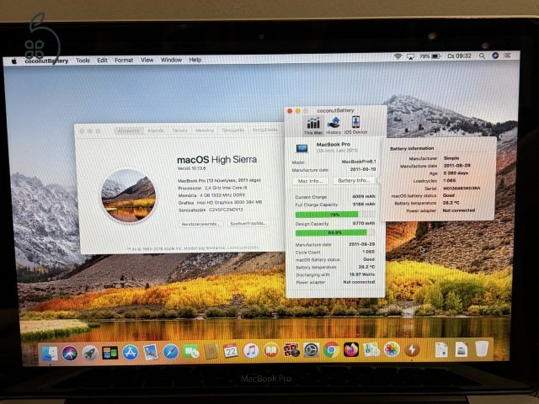Click the 79% battery indicator in menu bar
The width and height of the screenshot is (539, 404).
(430, 56)
